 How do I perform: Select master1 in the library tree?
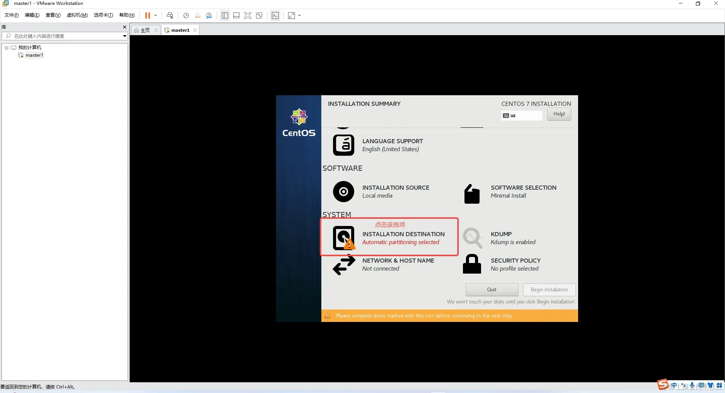[34, 55]
